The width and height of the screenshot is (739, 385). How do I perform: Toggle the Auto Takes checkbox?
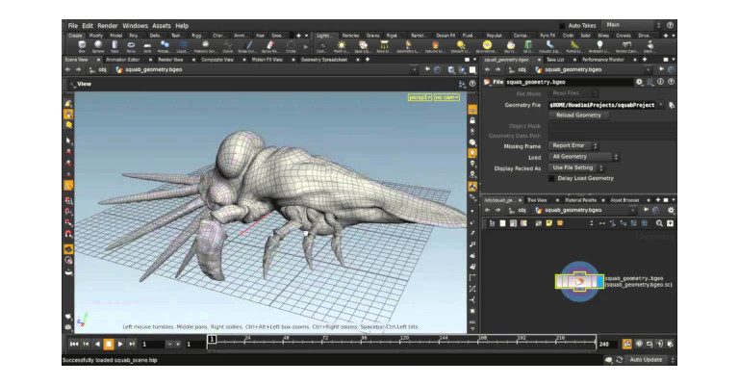click(x=562, y=25)
